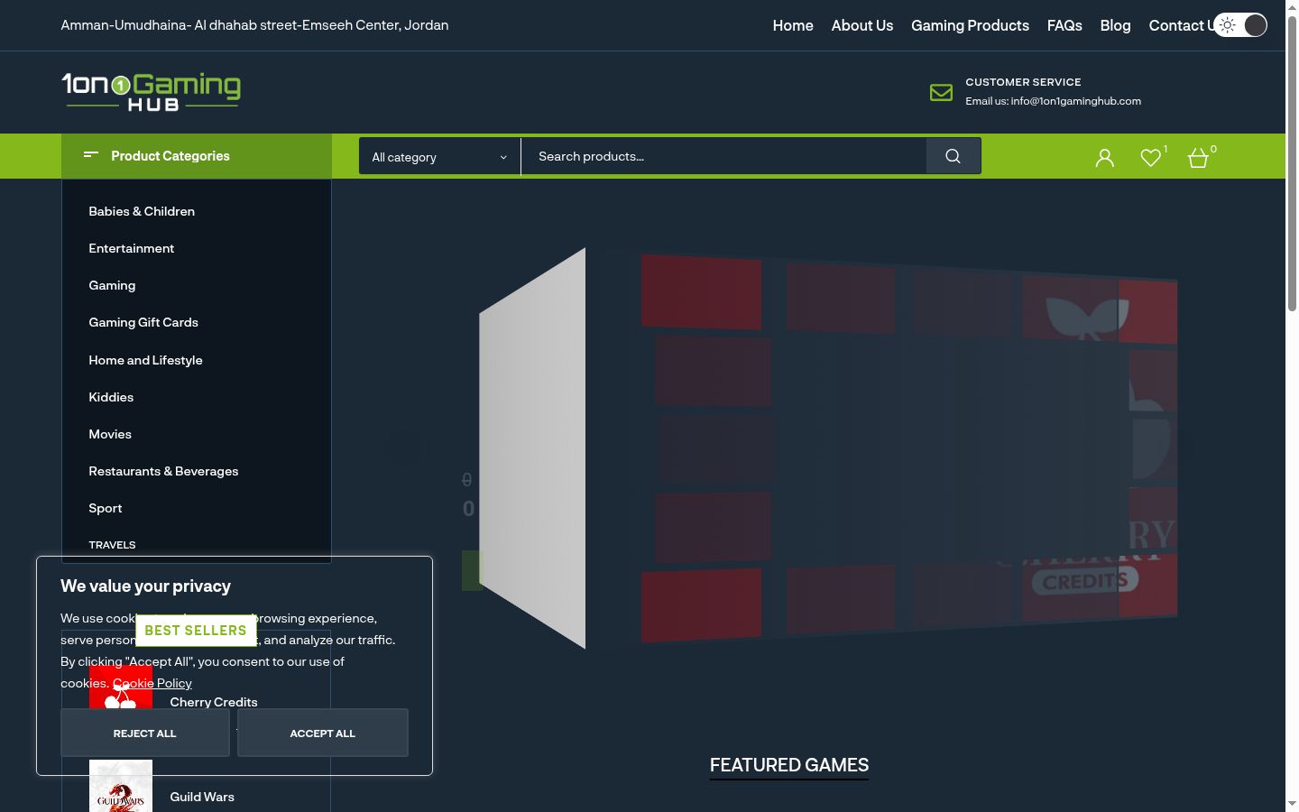Image resolution: width=1299 pixels, height=812 pixels.
Task: Click the Guild Wars thumbnail
Action: [x=121, y=787]
